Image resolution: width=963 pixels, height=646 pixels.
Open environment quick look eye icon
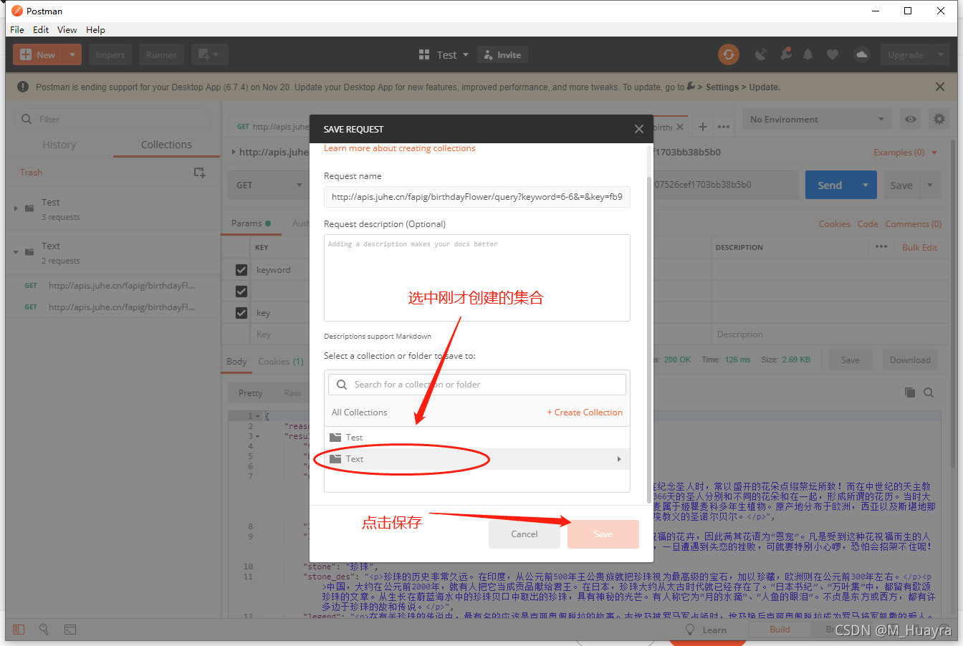point(911,120)
